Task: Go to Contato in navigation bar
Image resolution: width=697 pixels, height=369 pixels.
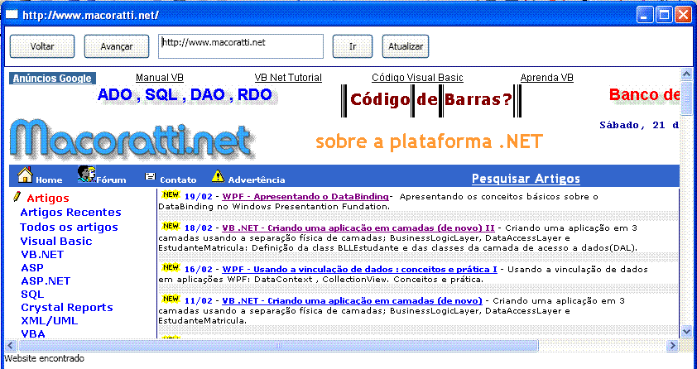Action: 178,180
